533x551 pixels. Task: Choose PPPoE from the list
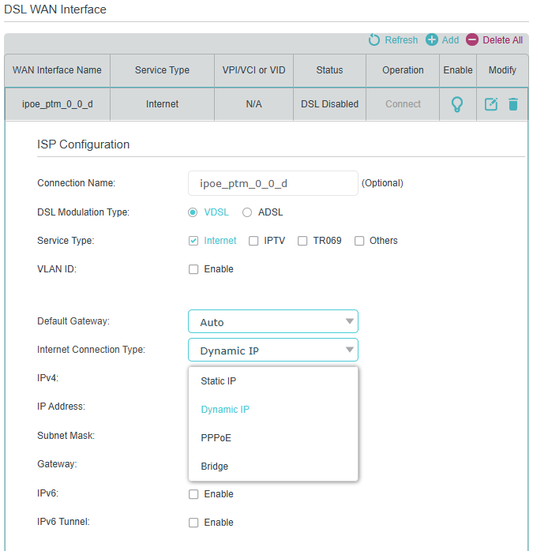pos(273,438)
